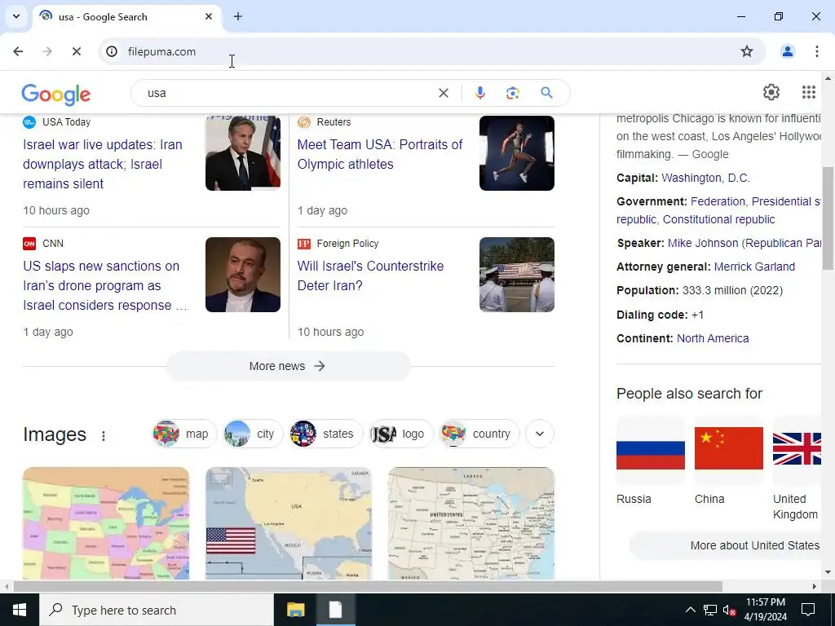
Task: Click the More news button
Action: point(288,366)
